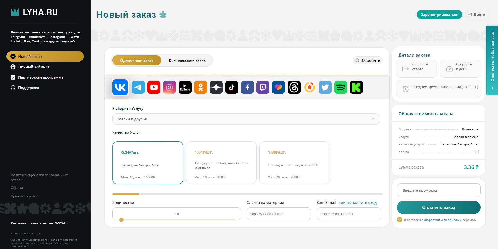
Task: Pick the Dzen four-point star icon
Action: click(216, 87)
